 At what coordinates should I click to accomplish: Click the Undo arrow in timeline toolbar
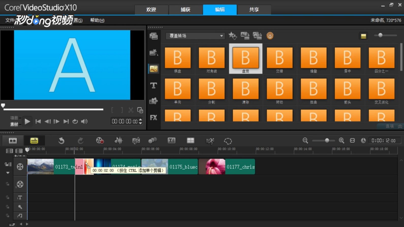pyautogui.click(x=61, y=141)
